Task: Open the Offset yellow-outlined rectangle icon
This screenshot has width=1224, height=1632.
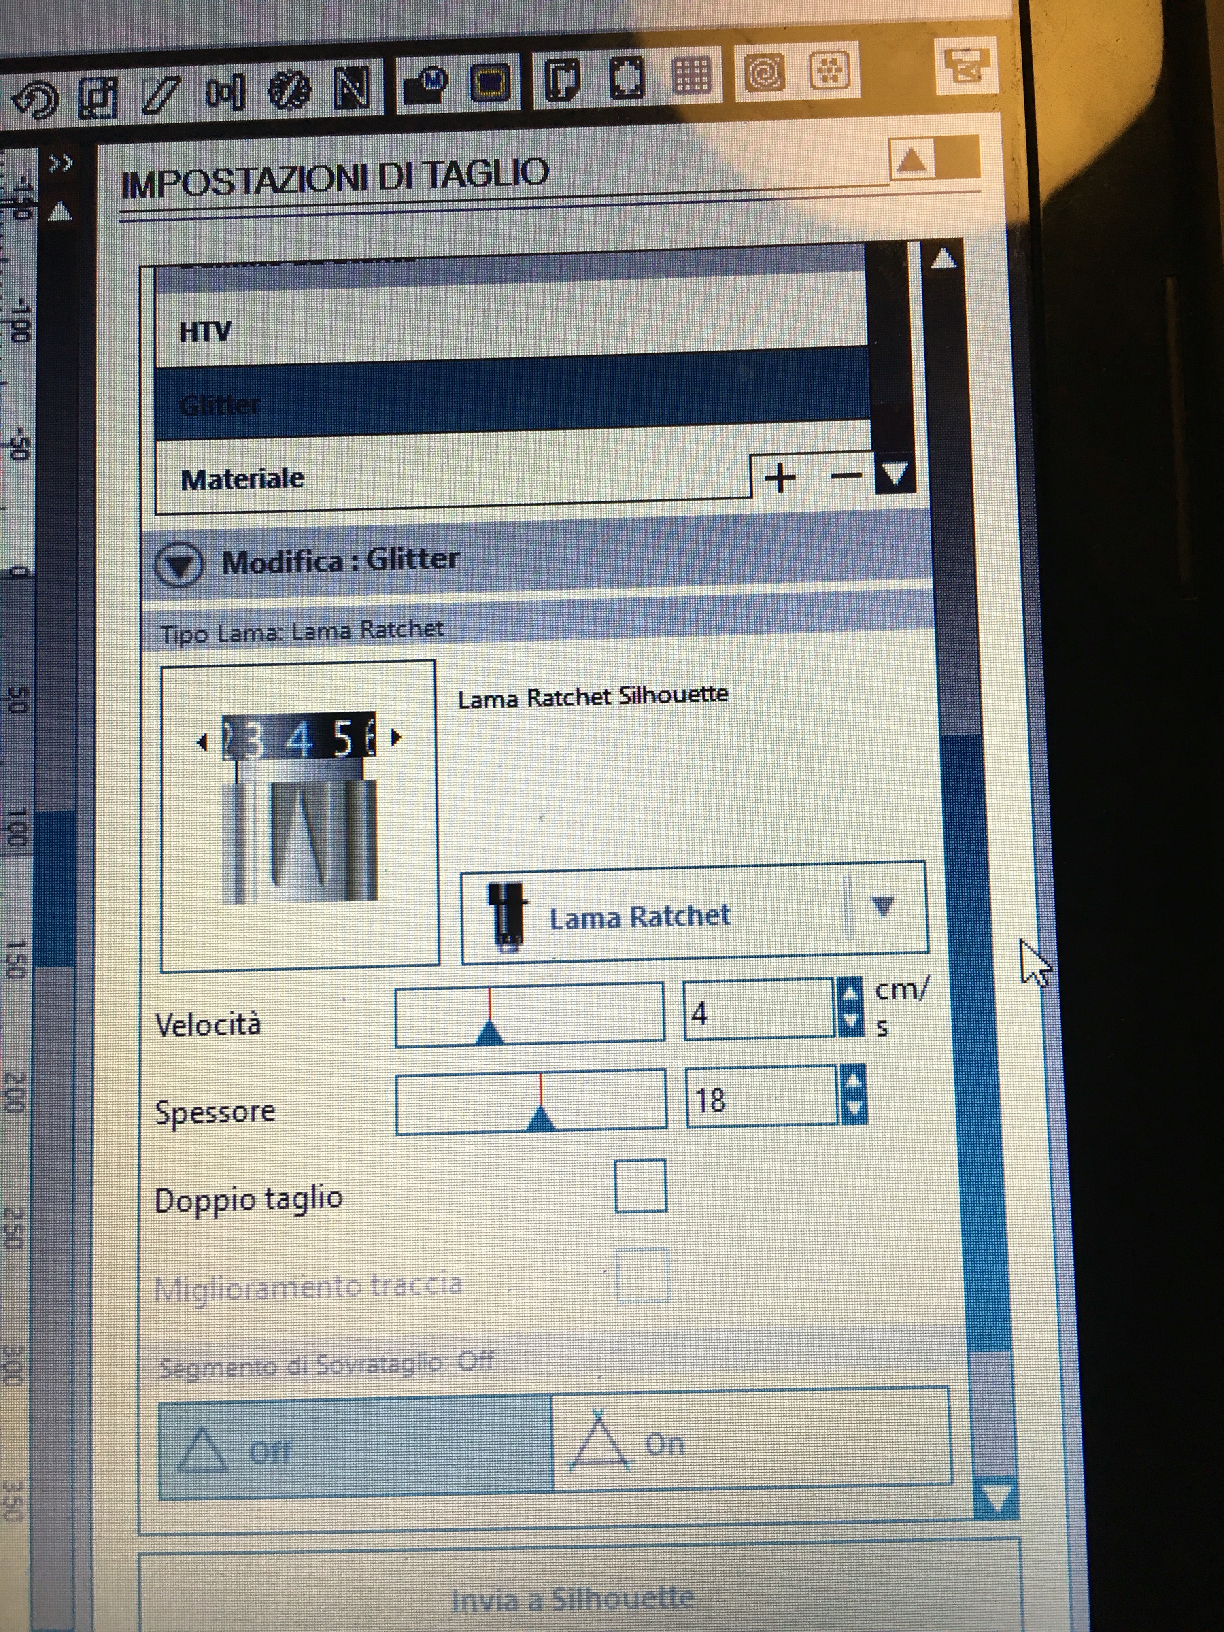Action: tap(490, 83)
